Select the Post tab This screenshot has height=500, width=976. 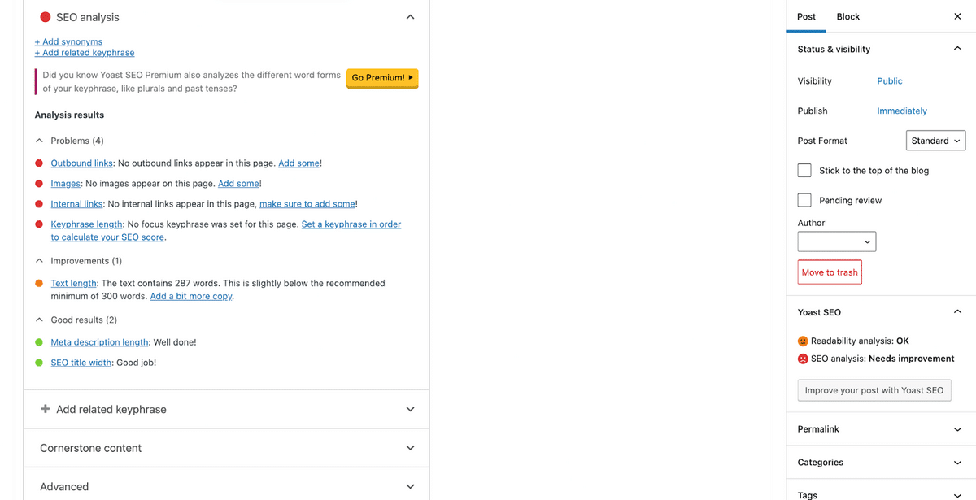[806, 16]
